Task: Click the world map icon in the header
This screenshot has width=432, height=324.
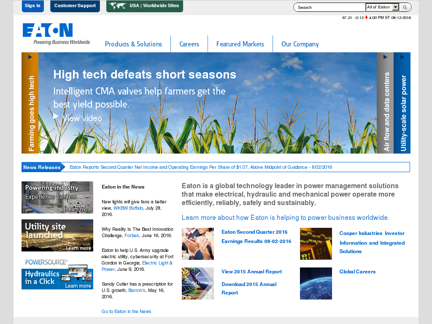Action: [118, 6]
